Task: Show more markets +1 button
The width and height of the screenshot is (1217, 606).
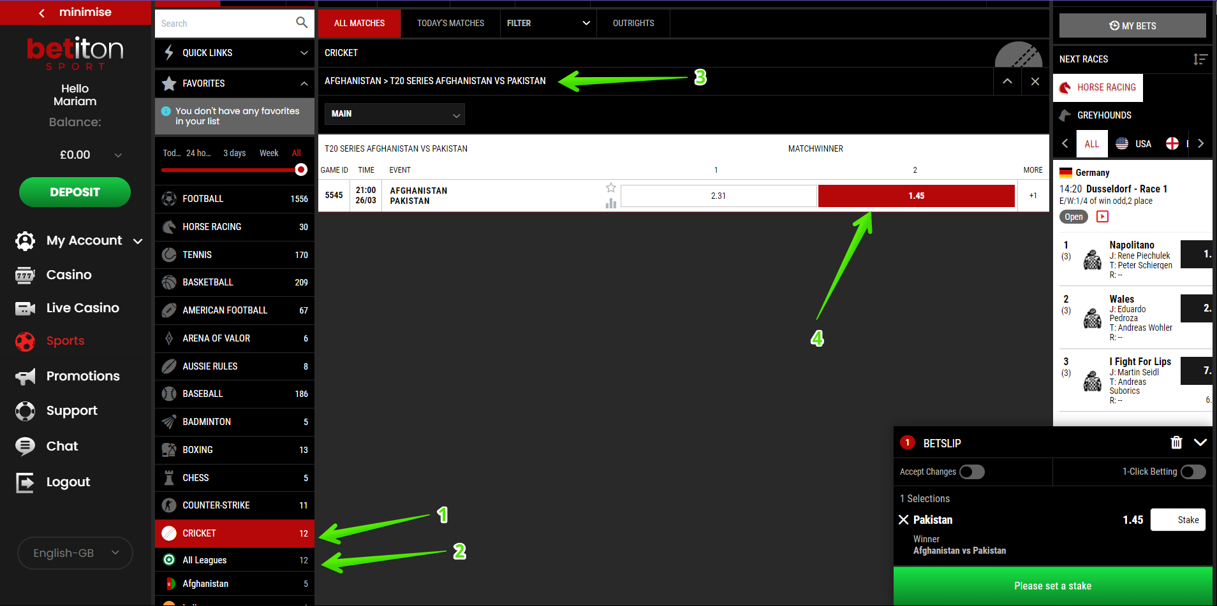Action: click(x=1033, y=196)
